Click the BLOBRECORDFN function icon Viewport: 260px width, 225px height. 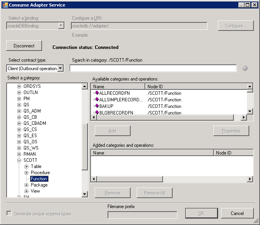point(96,112)
